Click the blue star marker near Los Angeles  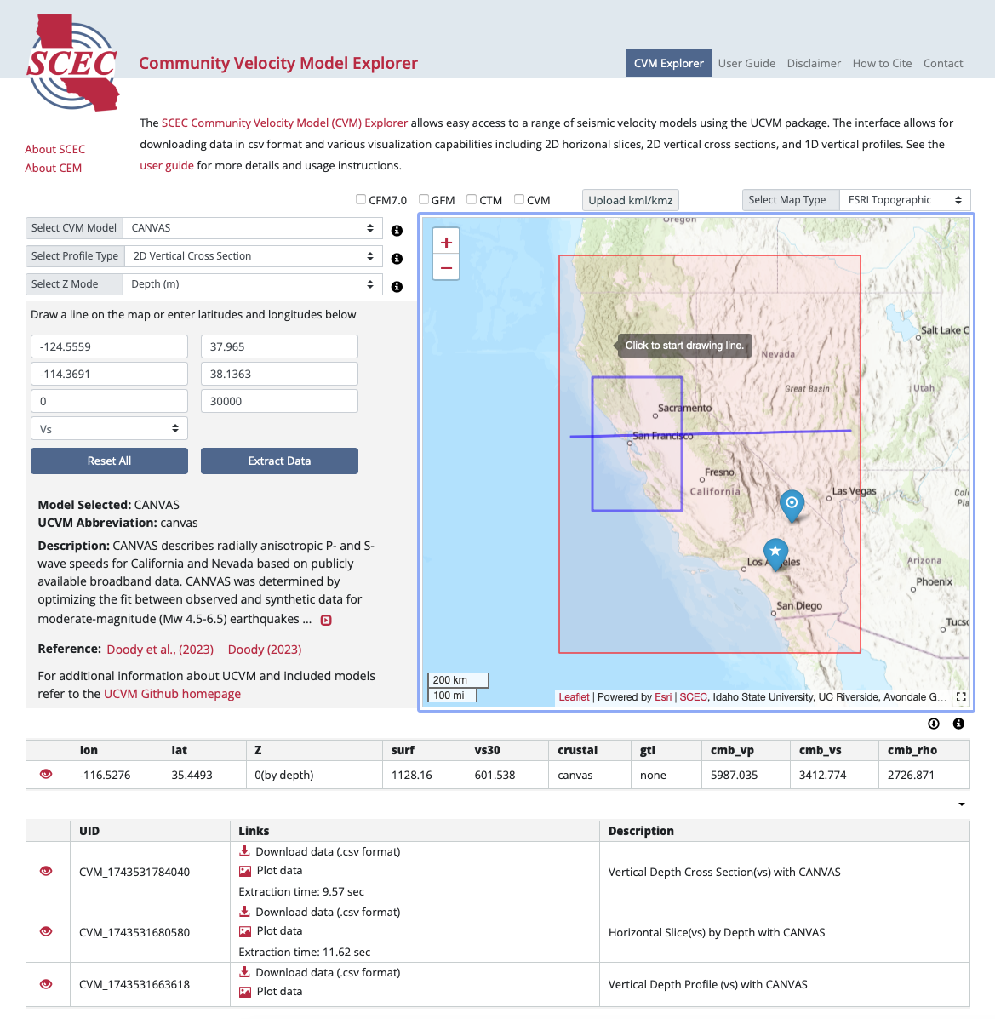[775, 553]
